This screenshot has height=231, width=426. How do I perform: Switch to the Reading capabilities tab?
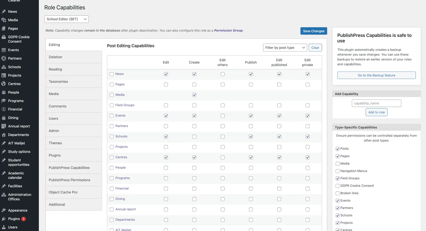74,69
